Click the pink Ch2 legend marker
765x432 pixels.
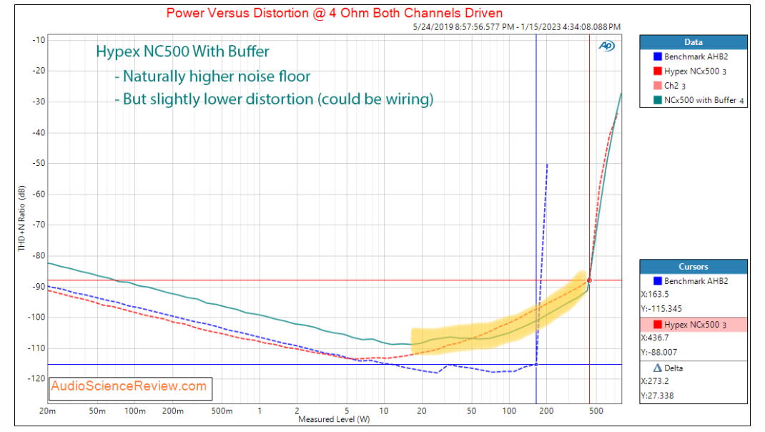(658, 86)
